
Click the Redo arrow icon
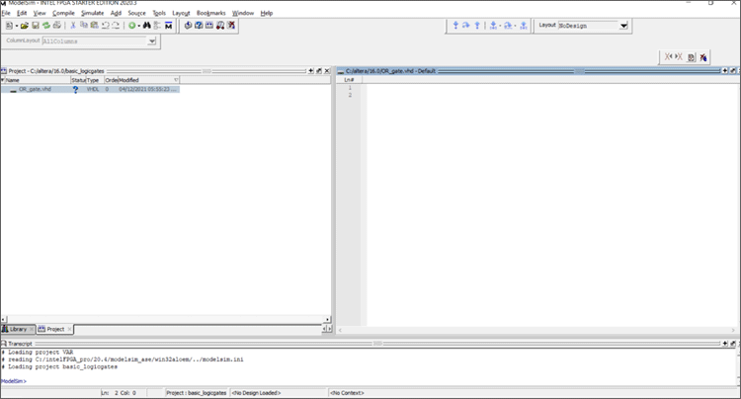click(116, 26)
